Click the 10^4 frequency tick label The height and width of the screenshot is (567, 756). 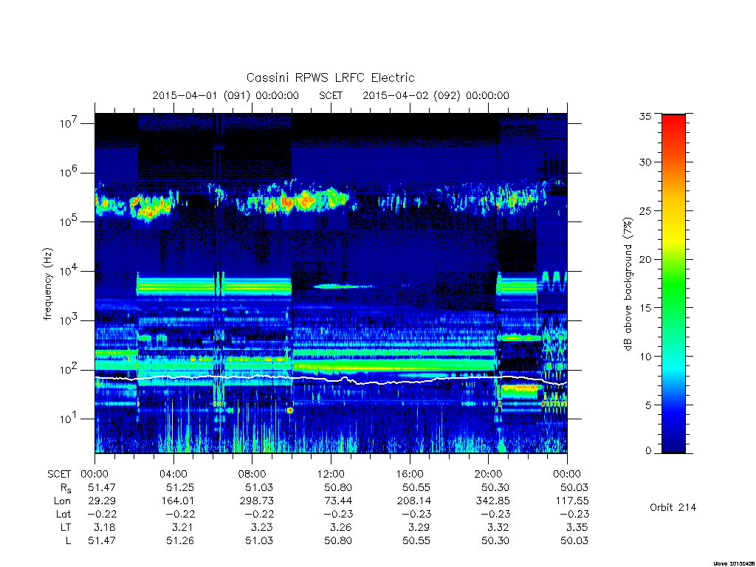(x=69, y=272)
